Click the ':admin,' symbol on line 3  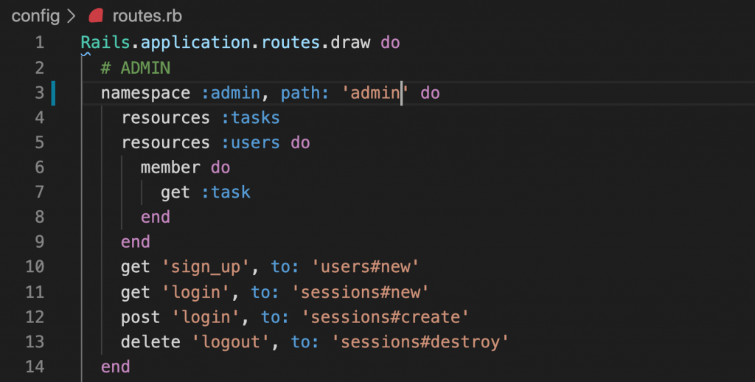(235, 92)
